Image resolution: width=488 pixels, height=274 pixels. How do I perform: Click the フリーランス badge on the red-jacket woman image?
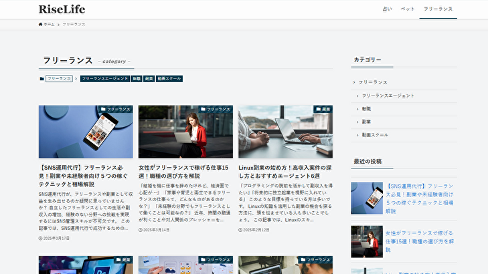pyautogui.click(x=216, y=109)
